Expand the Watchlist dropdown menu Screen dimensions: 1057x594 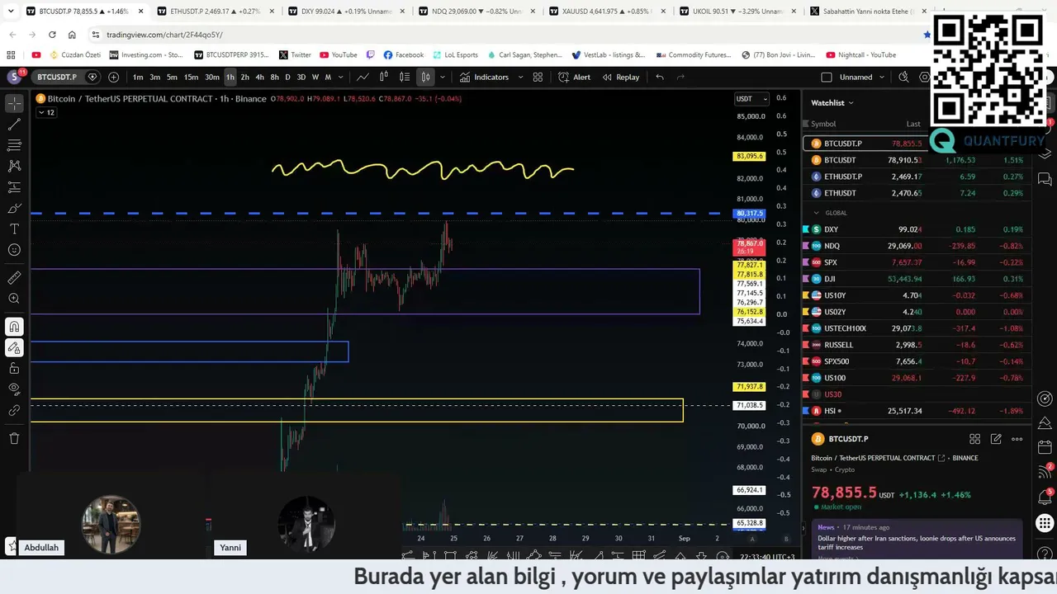point(832,102)
